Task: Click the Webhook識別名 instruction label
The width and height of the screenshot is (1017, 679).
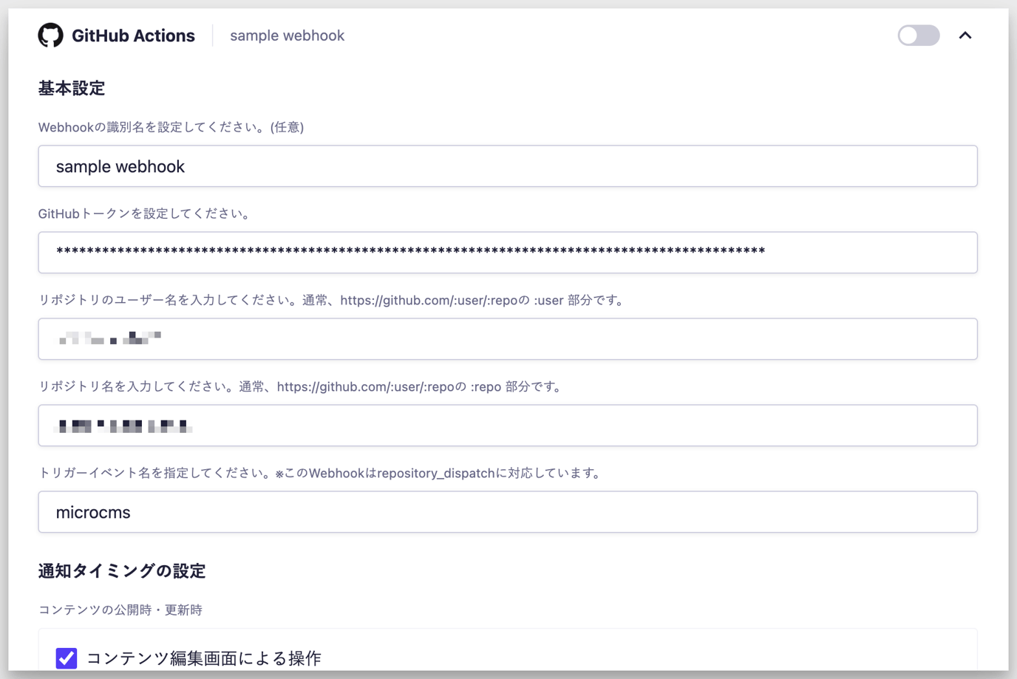Action: point(170,126)
